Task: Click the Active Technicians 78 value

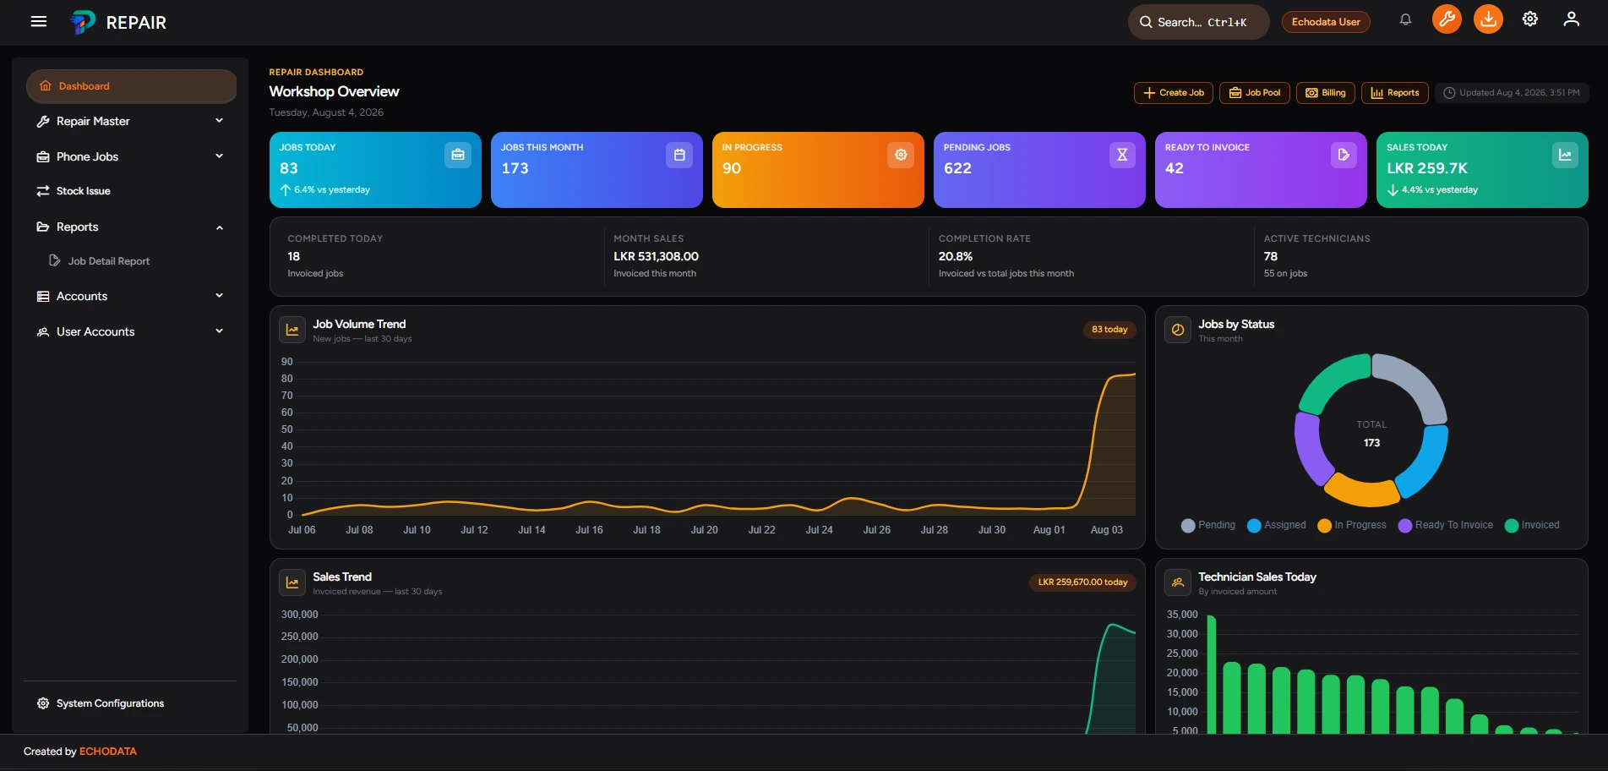Action: click(1271, 256)
